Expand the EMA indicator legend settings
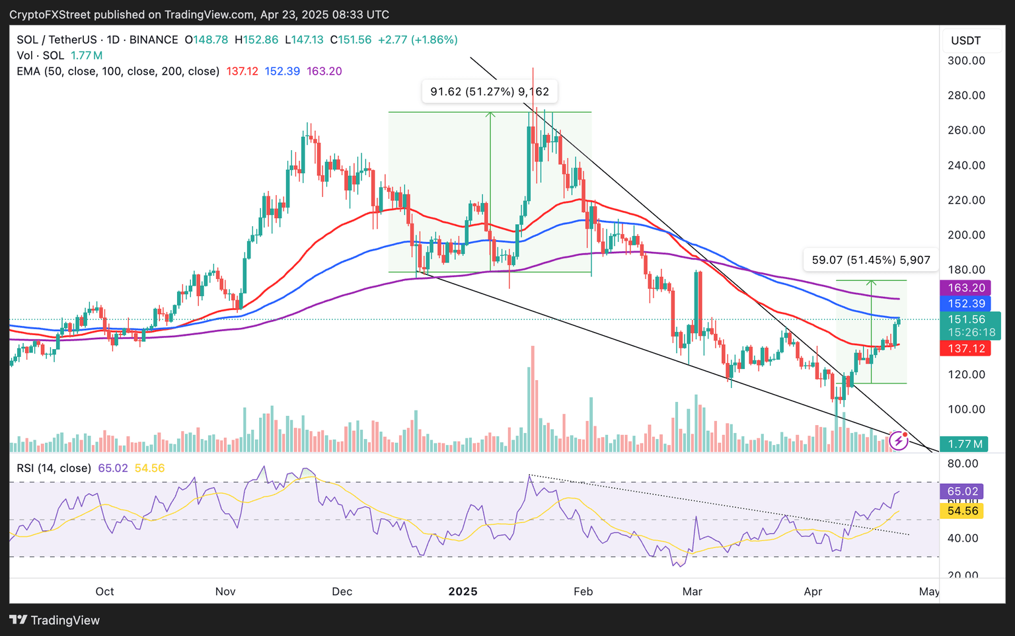The height and width of the screenshot is (636, 1015). click(118, 71)
